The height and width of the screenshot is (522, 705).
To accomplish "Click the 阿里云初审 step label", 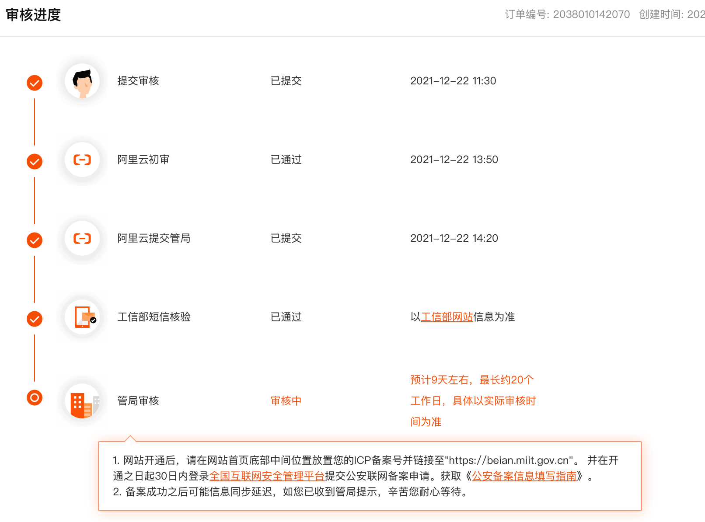I will click(x=143, y=160).
